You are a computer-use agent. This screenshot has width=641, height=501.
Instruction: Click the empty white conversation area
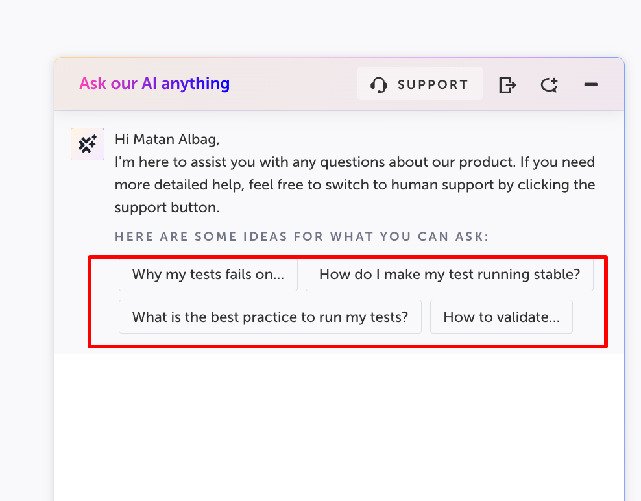339,425
